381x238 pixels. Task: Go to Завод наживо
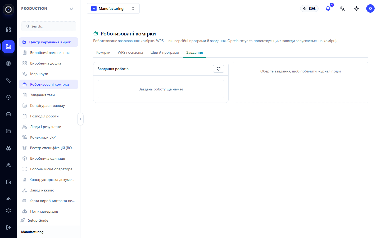pos(48,190)
